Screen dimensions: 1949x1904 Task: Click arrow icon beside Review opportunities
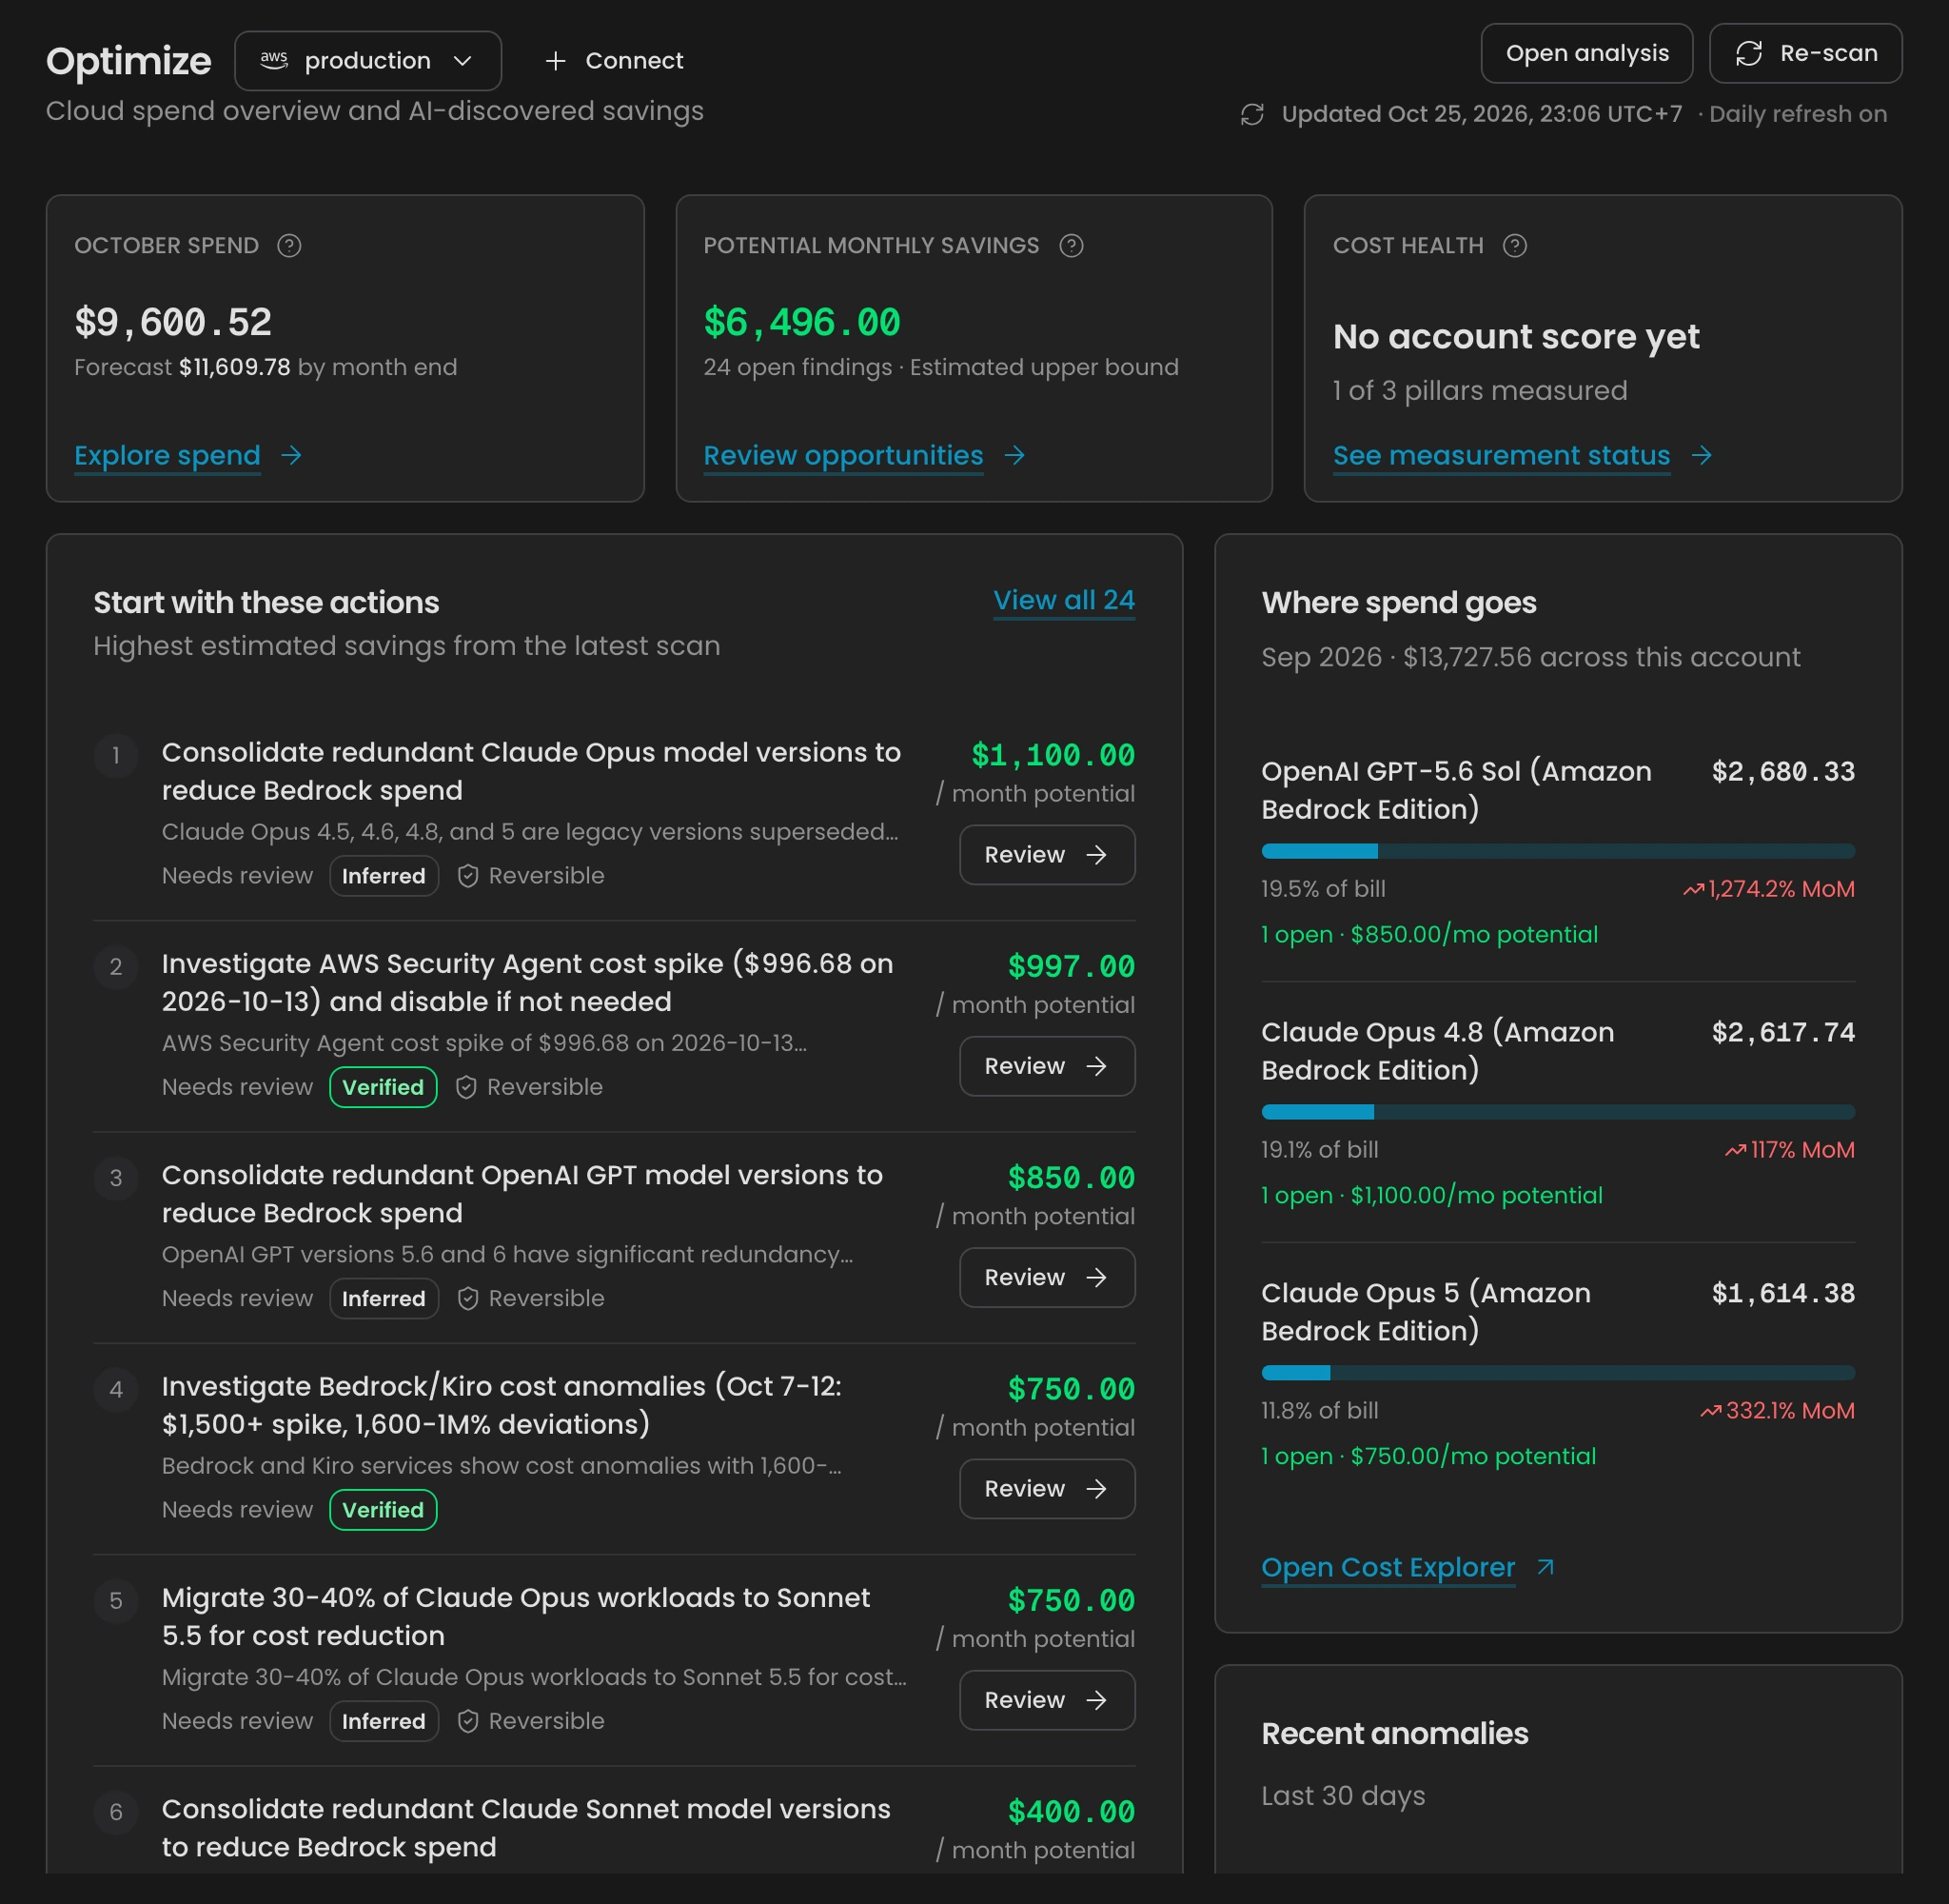[x=1014, y=455]
